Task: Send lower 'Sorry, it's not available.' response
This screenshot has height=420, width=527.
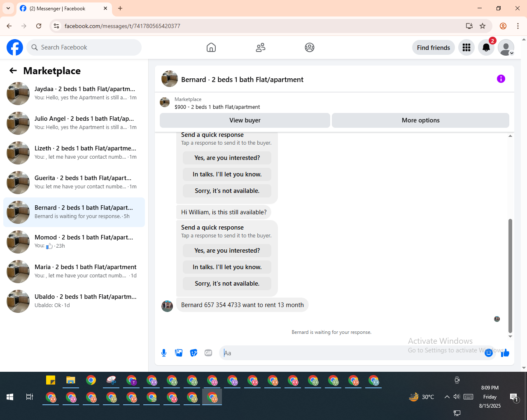Action: pyautogui.click(x=227, y=284)
